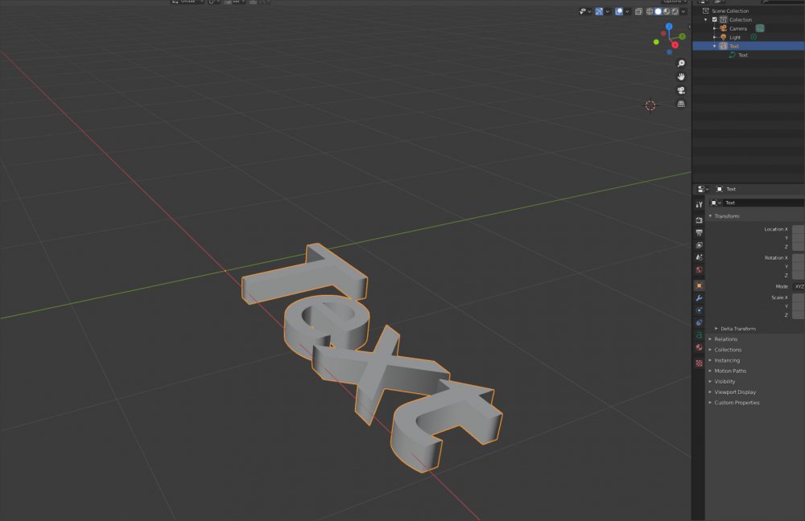Click the zoom view magnifier icon
The width and height of the screenshot is (805, 521).
(x=681, y=64)
